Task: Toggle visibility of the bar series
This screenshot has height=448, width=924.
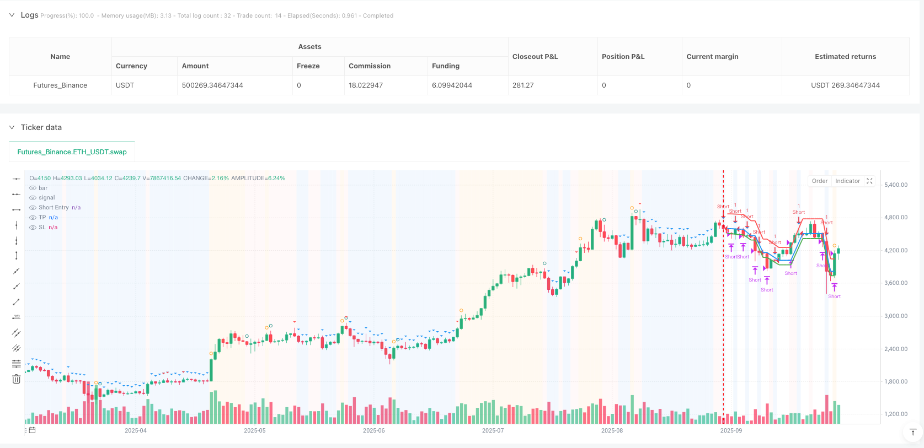Action: [33, 188]
